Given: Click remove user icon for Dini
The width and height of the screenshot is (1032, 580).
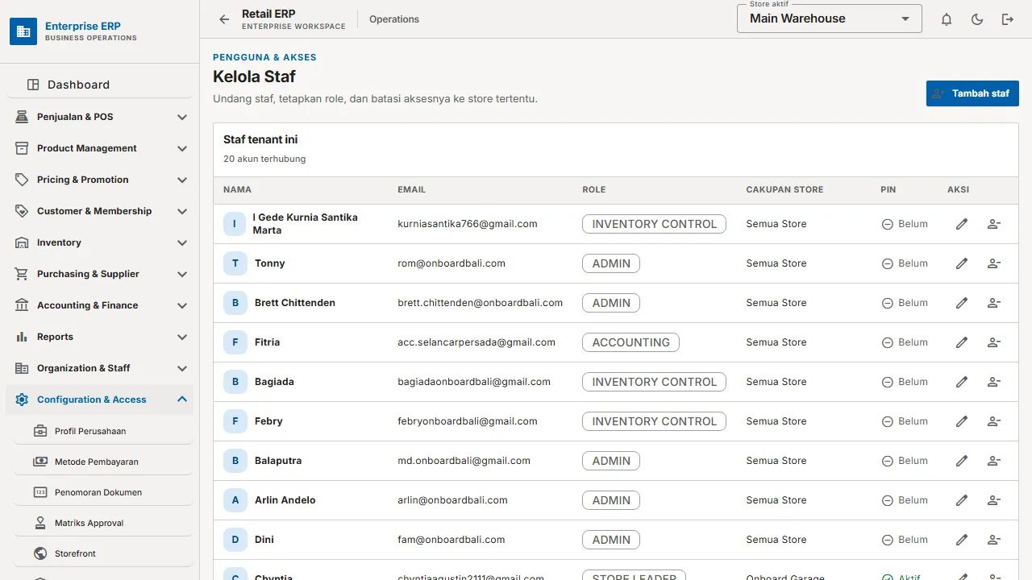Looking at the screenshot, I should click(994, 540).
